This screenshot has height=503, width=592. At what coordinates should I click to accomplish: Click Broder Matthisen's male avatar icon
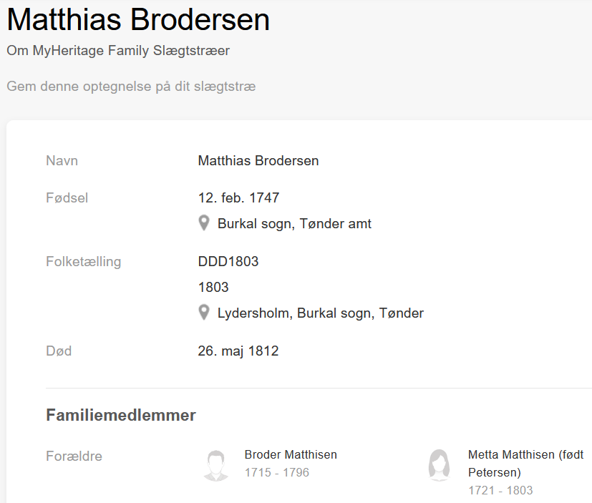(215, 465)
